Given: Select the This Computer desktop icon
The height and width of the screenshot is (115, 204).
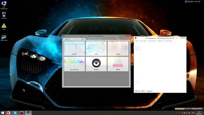Looking at the screenshot, I should pyautogui.click(x=4, y=5).
